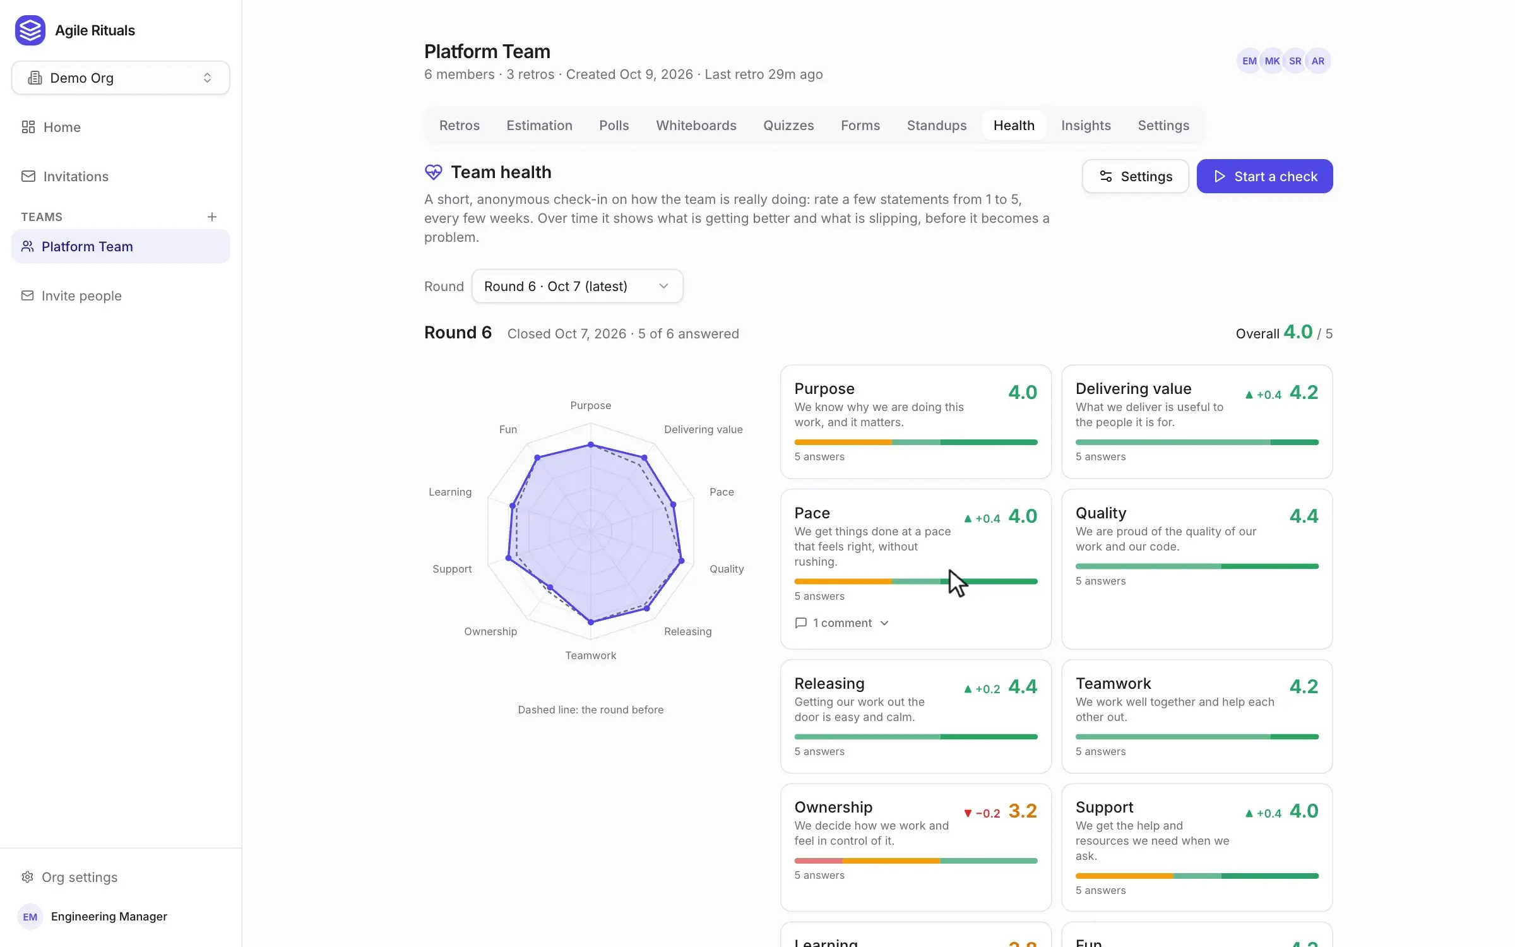Click the Agile Rituals logo icon
This screenshot has height=947, width=1515.
pyautogui.click(x=30, y=30)
